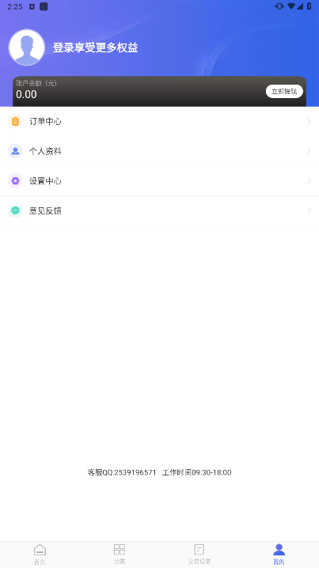Tap the blue 个人资料 person icon

[x=15, y=151]
